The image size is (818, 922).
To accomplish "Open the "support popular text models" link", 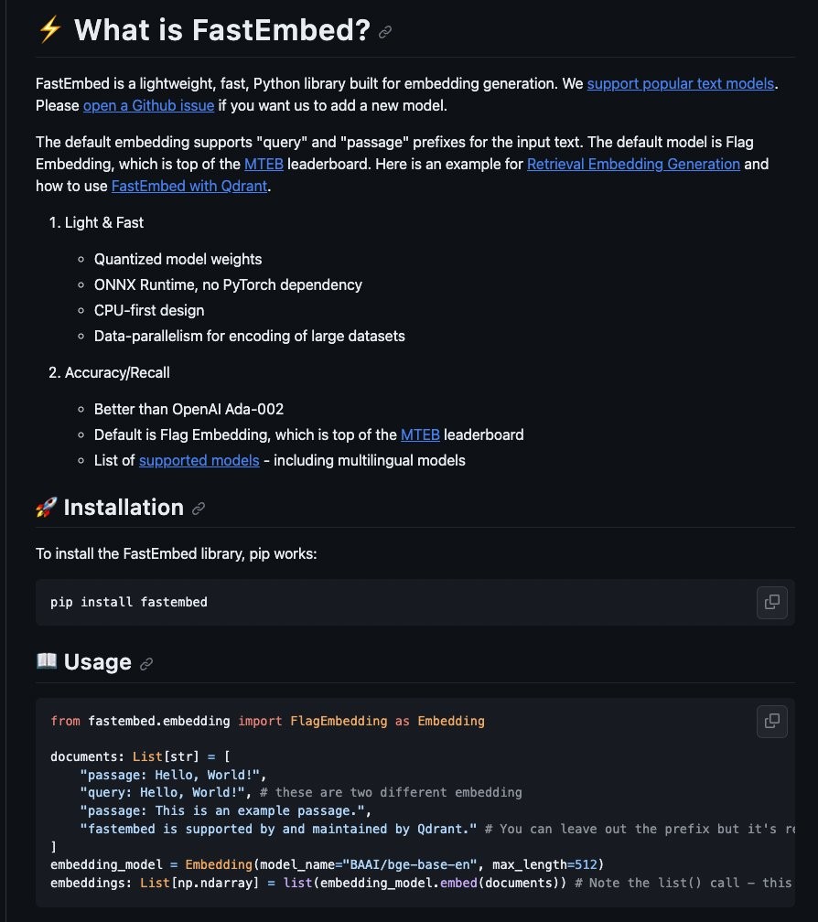I will pos(680,83).
